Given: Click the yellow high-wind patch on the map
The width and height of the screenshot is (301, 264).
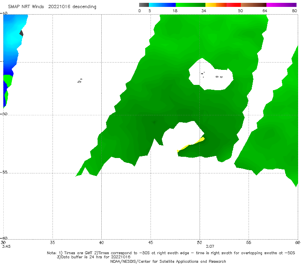Looking at the screenshot, I should (x=191, y=145).
